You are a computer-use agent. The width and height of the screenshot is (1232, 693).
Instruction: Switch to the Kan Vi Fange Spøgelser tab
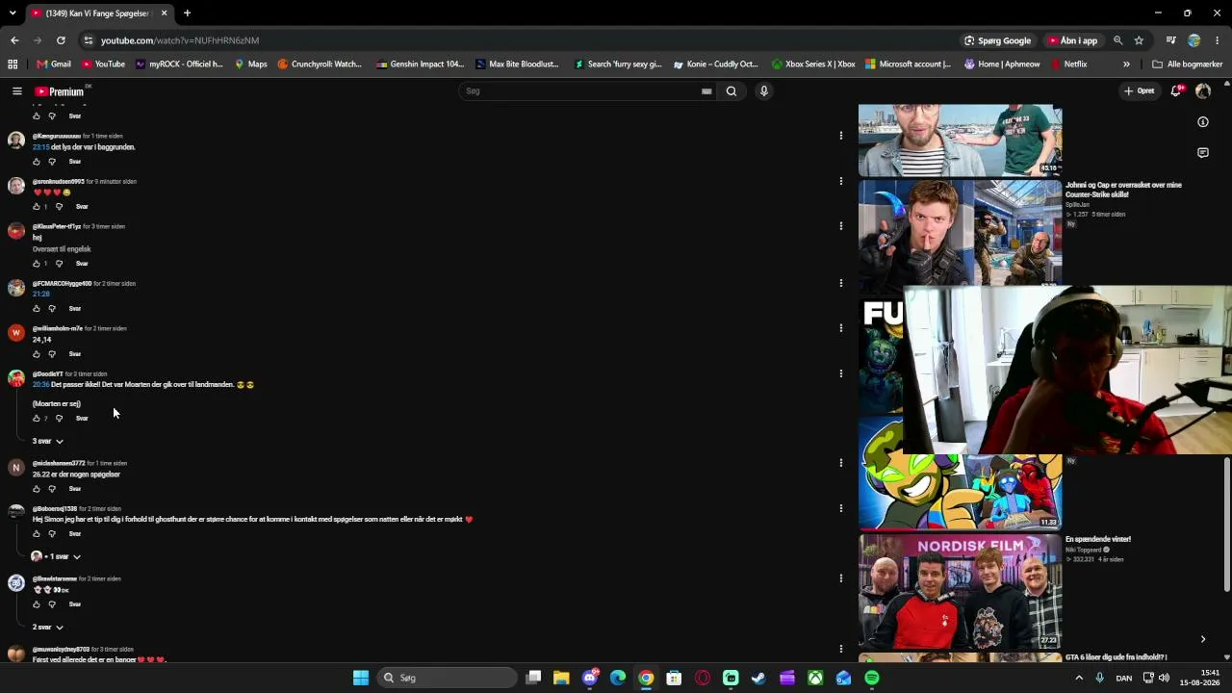point(98,13)
